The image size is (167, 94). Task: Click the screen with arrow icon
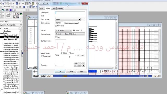coord(18,17)
